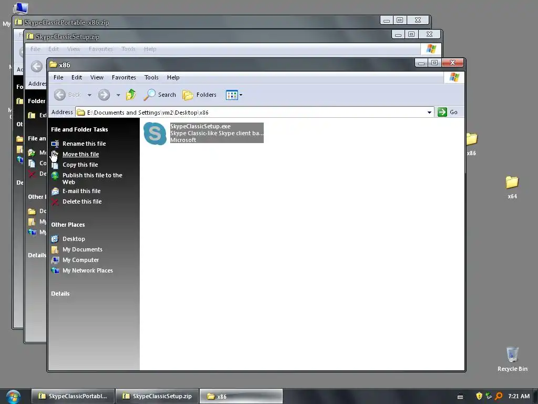Click the Publish to Web globe icon
The height and width of the screenshot is (404, 538).
tap(55, 176)
